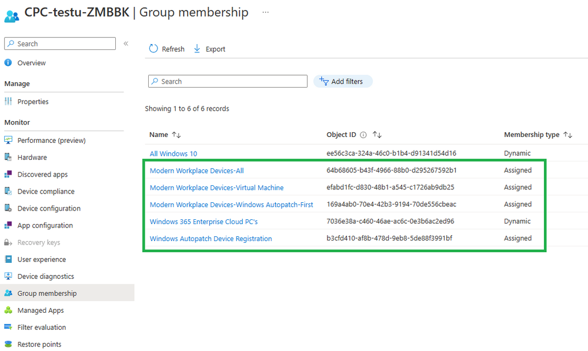This screenshot has height=351, width=588.
Task: Open the Device configuration menu item
Action: pos(49,209)
